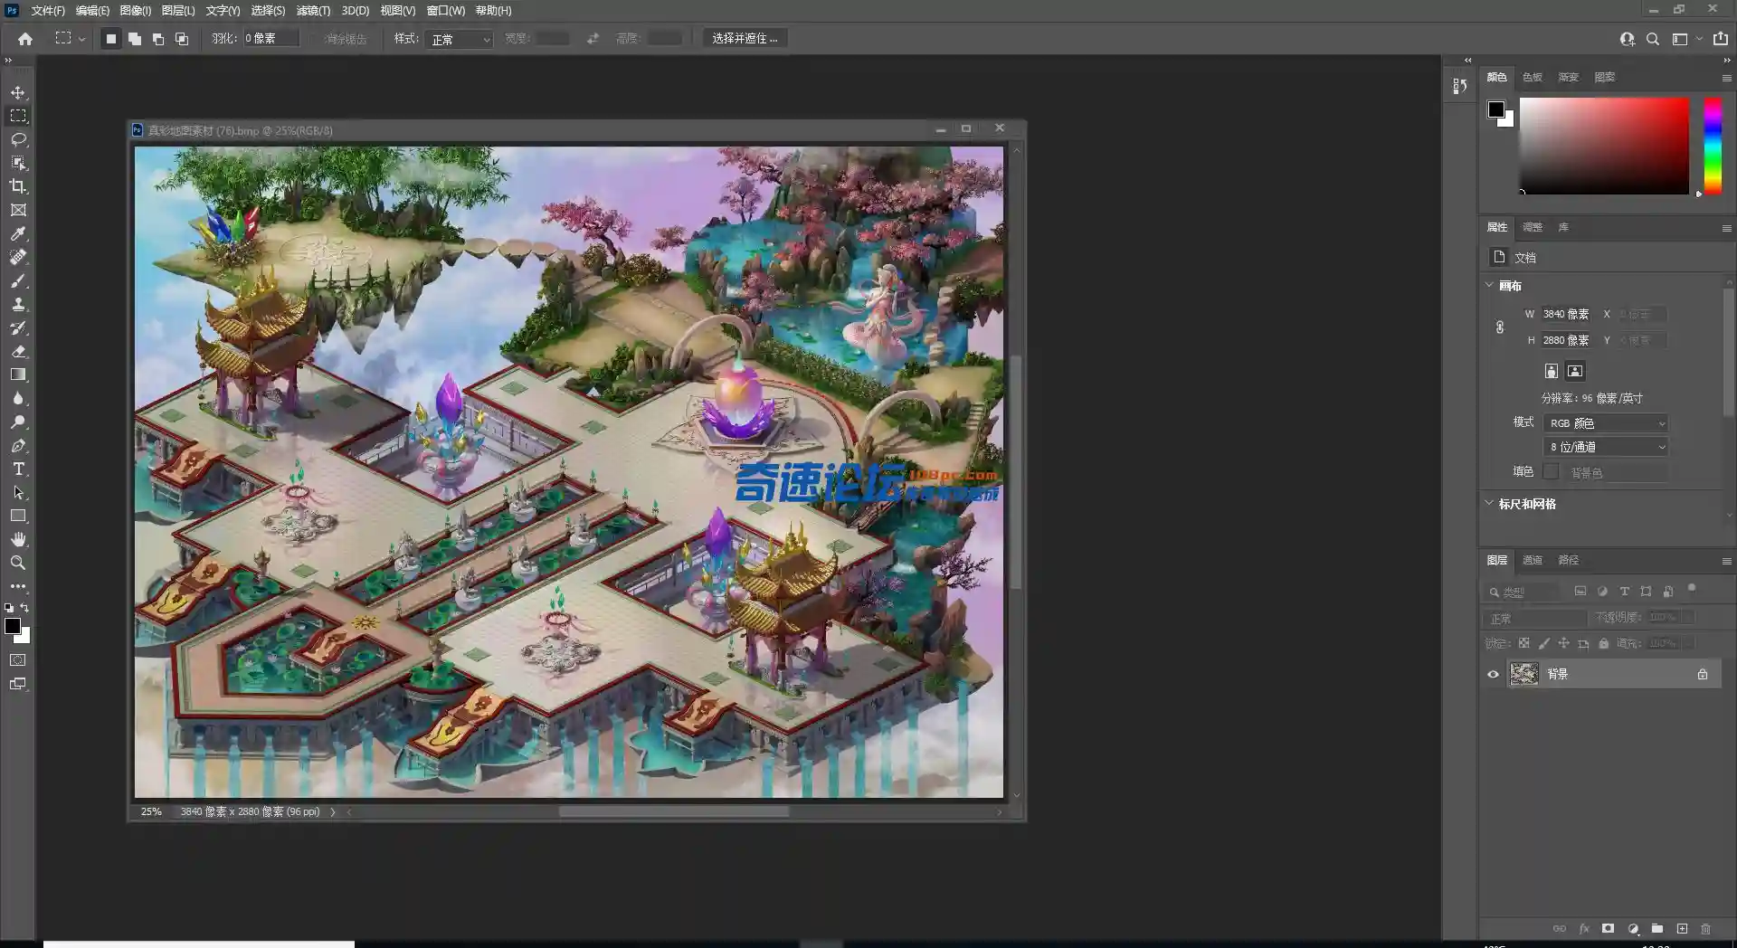The image size is (1737, 948).
Task: Open the 滤镜(T) menu
Action: coord(313,11)
